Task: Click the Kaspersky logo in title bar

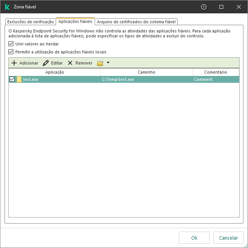Action: click(7, 7)
